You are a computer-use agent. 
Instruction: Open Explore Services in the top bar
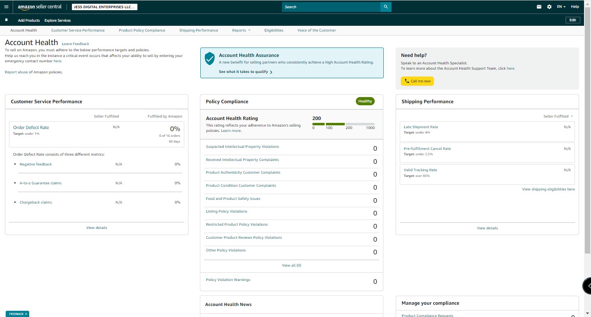(57, 20)
